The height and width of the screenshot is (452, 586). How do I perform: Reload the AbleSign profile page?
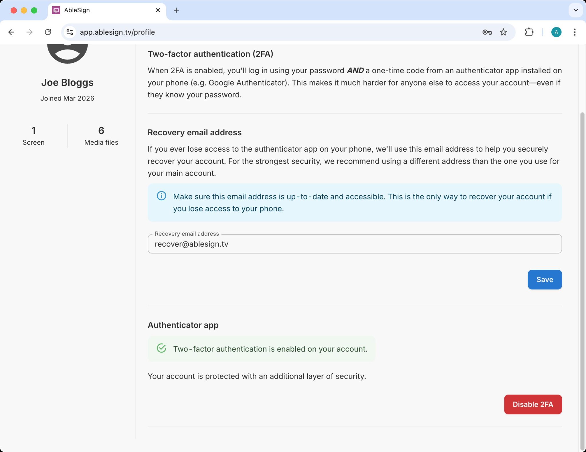click(48, 32)
